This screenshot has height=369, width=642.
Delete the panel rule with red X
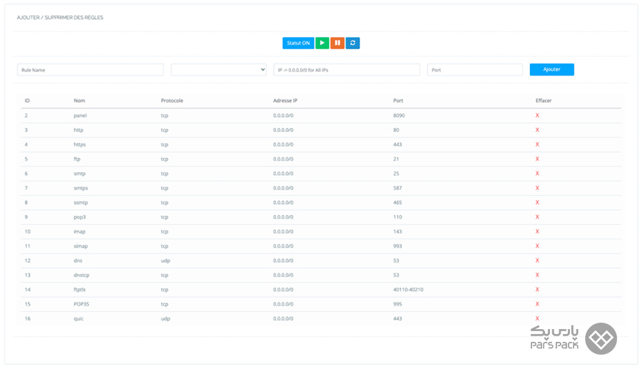point(537,115)
